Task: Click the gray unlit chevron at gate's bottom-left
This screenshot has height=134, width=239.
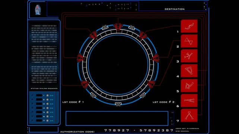Action: [93, 95]
